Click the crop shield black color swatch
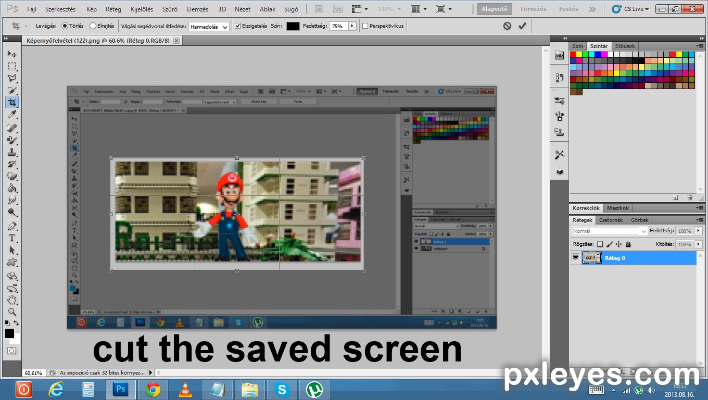The height and width of the screenshot is (400, 708). 293,26
